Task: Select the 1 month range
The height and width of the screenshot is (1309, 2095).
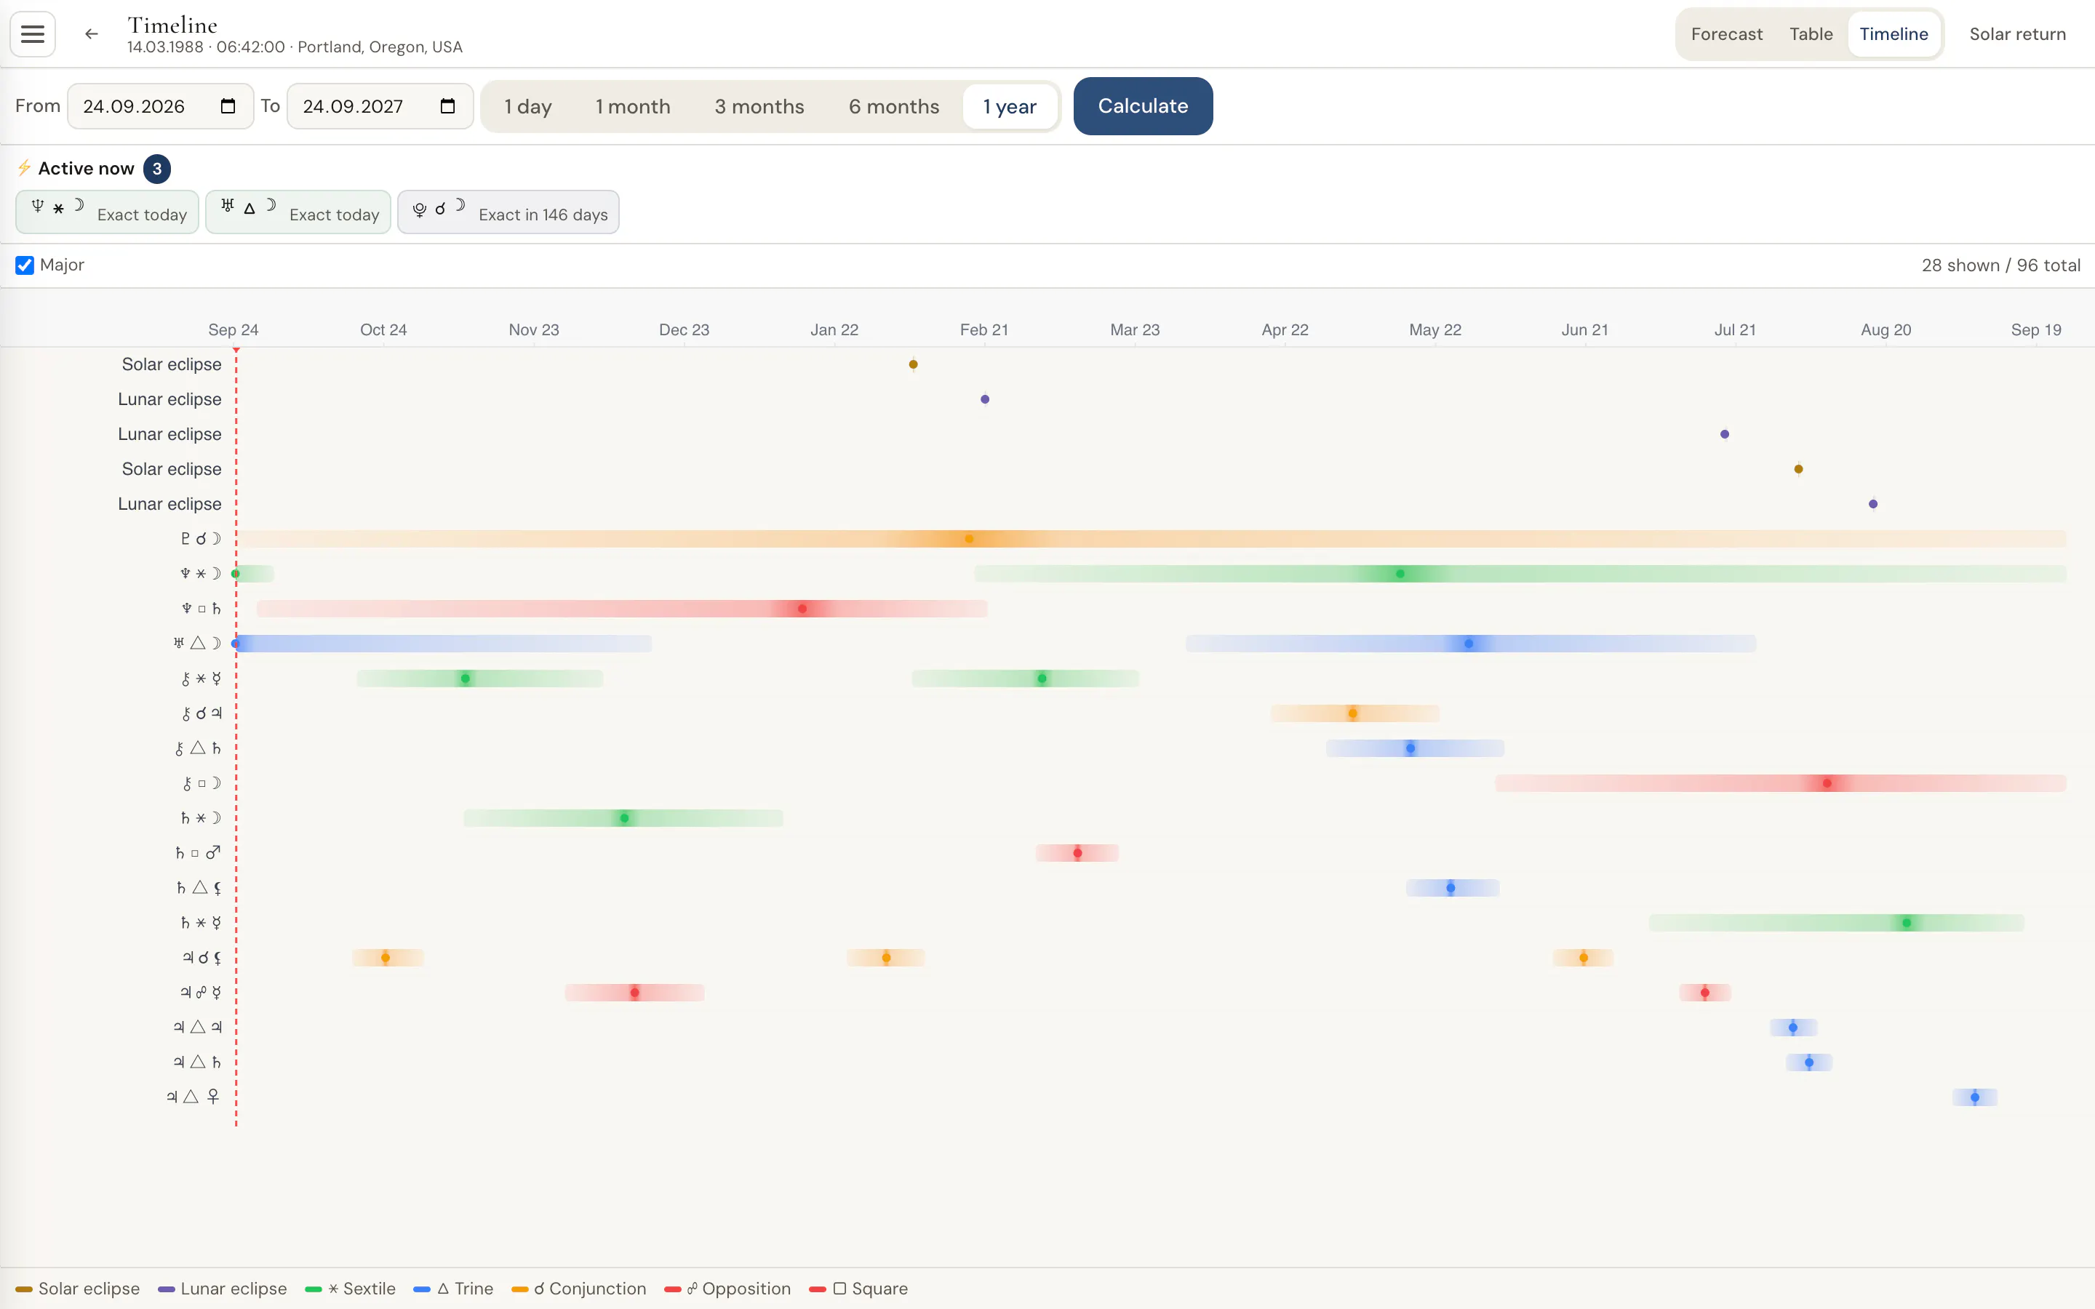Action: pyautogui.click(x=633, y=105)
